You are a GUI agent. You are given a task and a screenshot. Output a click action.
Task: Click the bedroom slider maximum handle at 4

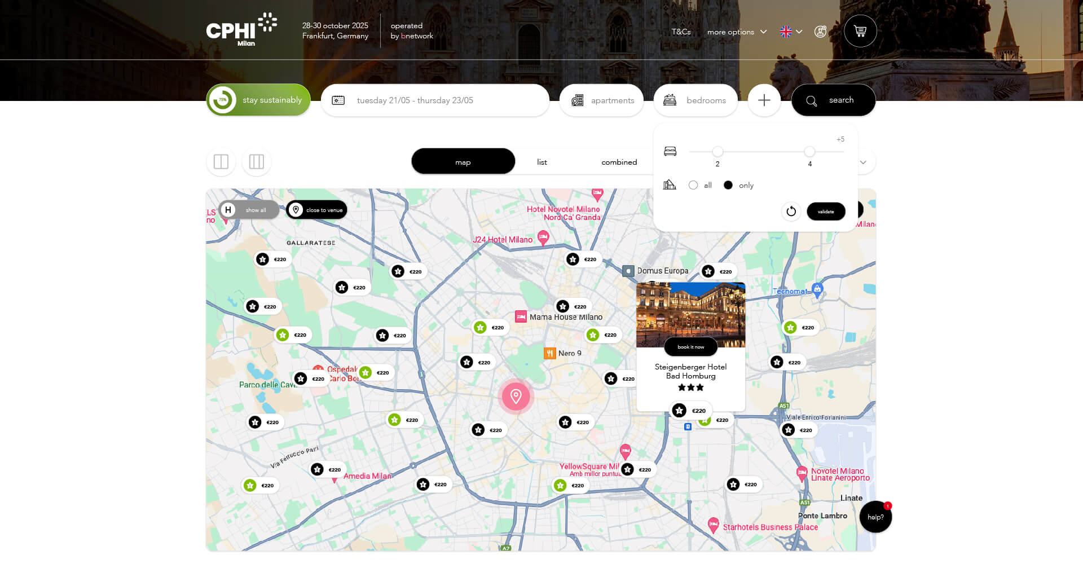809,152
